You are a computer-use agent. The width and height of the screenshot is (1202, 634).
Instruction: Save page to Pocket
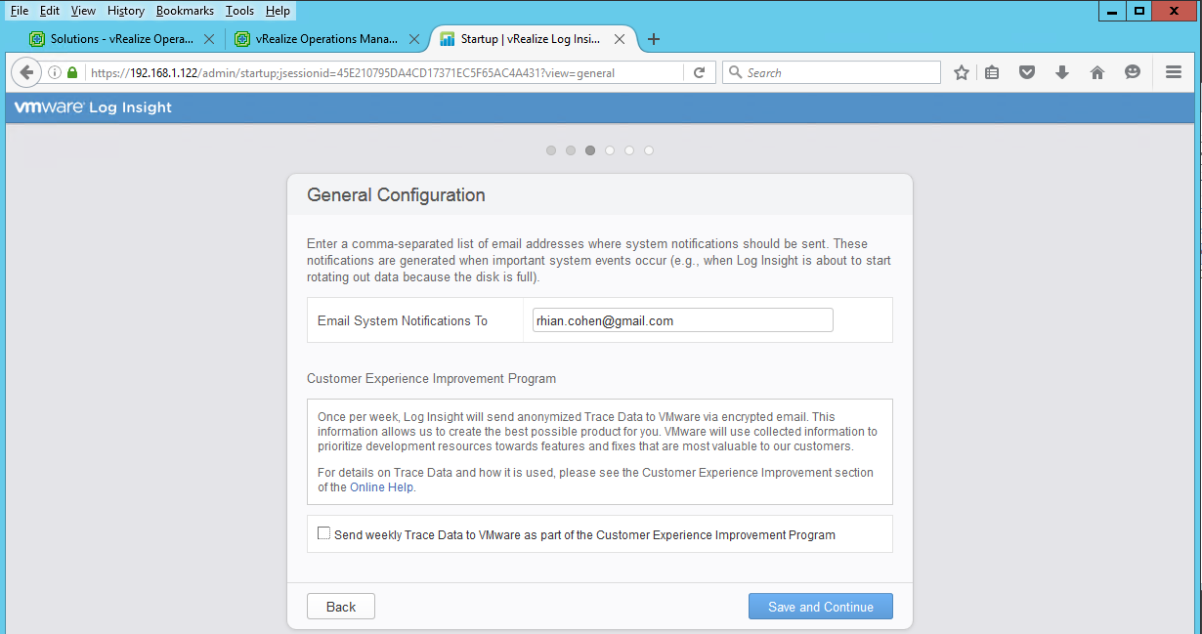tap(1026, 72)
